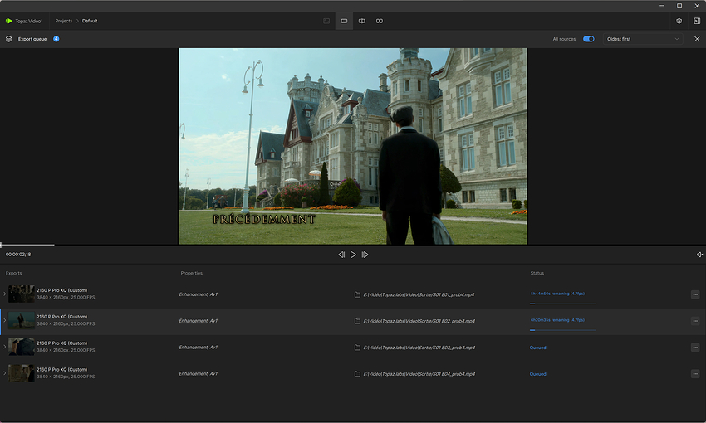The image size is (706, 423).
Task: Toggle the audio mute icon
Action: [x=699, y=255]
